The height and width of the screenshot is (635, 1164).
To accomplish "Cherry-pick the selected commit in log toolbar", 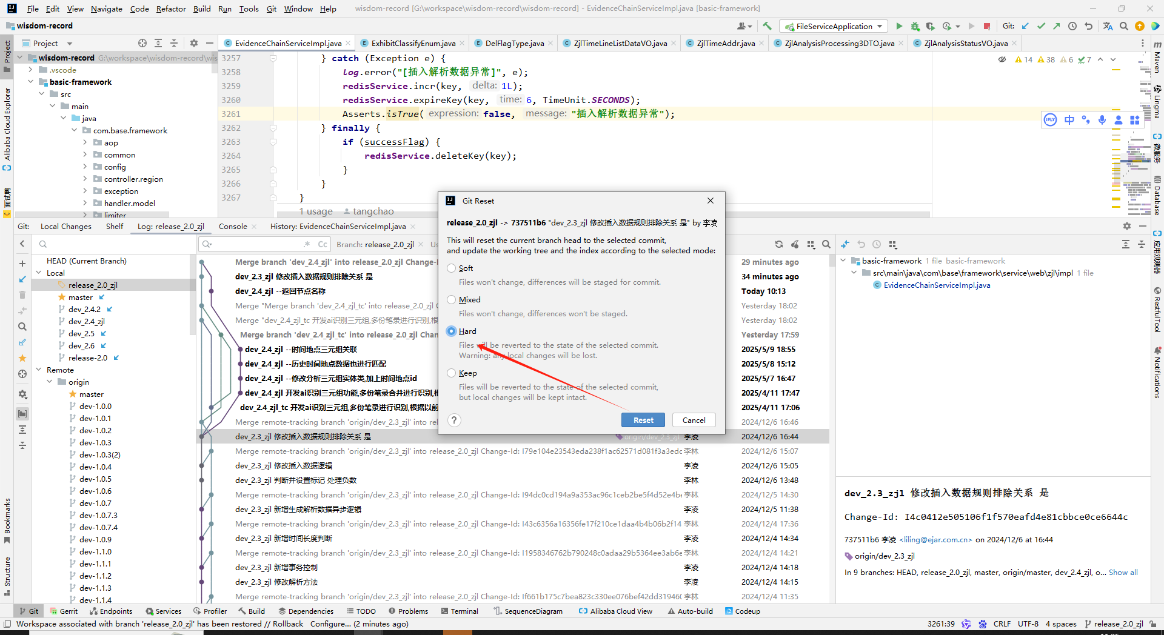I will tap(795, 244).
